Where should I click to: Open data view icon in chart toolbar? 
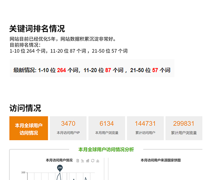pos(78,161)
